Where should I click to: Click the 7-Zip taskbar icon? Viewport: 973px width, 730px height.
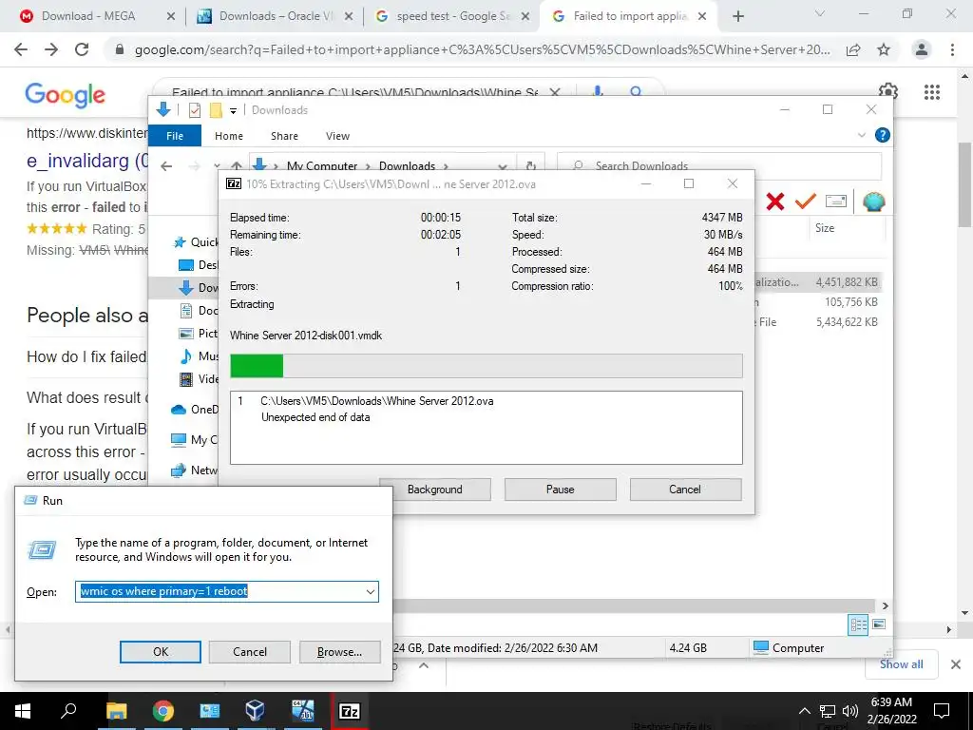[350, 711]
